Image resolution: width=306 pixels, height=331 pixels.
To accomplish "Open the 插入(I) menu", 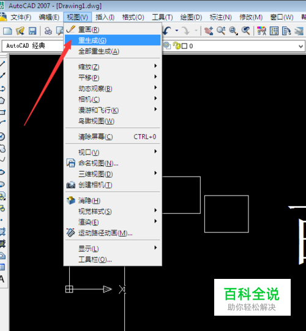I will click(x=105, y=17).
